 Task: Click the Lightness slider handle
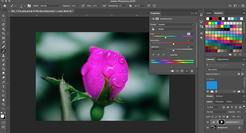click(173, 50)
